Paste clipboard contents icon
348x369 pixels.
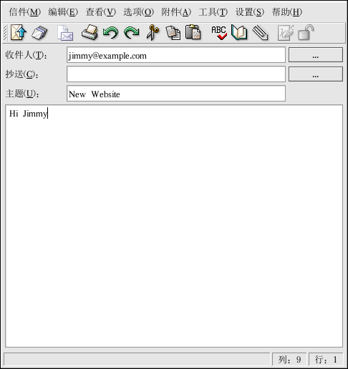click(193, 32)
